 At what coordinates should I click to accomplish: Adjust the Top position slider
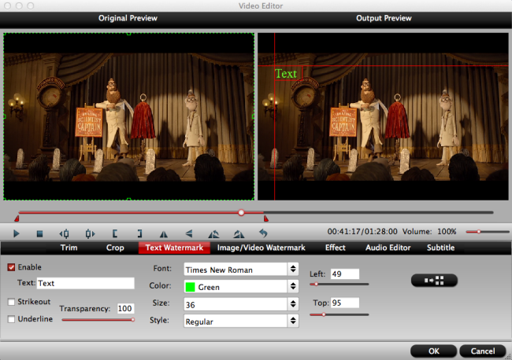(x=339, y=314)
